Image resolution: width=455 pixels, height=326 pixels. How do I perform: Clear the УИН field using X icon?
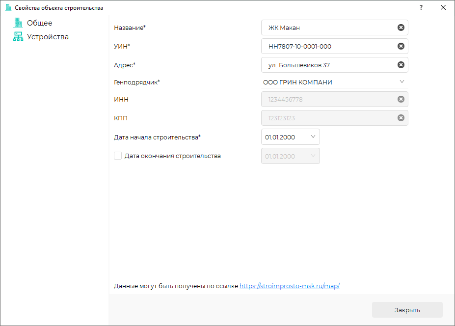click(401, 46)
